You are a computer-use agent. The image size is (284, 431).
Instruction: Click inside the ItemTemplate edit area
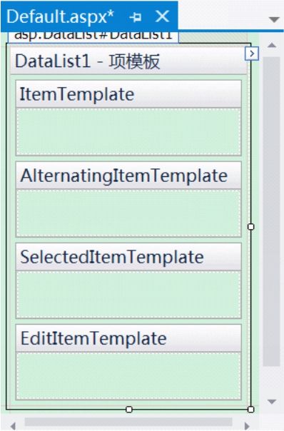128,132
